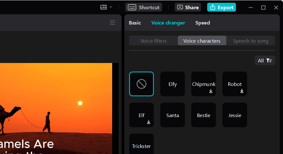Image resolution: width=283 pixels, height=154 pixels.
Task: Apply the Jessie voice character
Action: 235,115
